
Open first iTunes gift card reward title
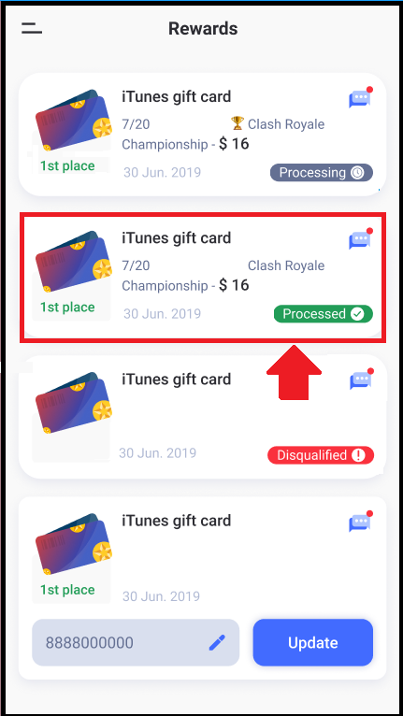coord(177,97)
